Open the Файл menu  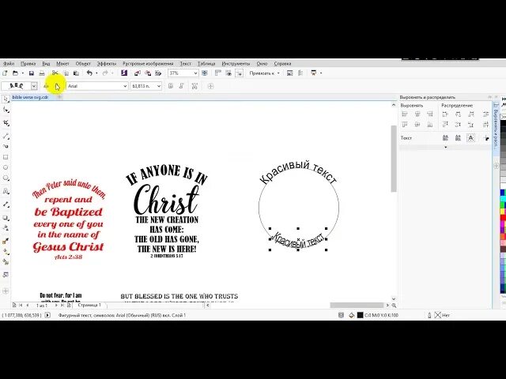pyautogui.click(x=9, y=63)
